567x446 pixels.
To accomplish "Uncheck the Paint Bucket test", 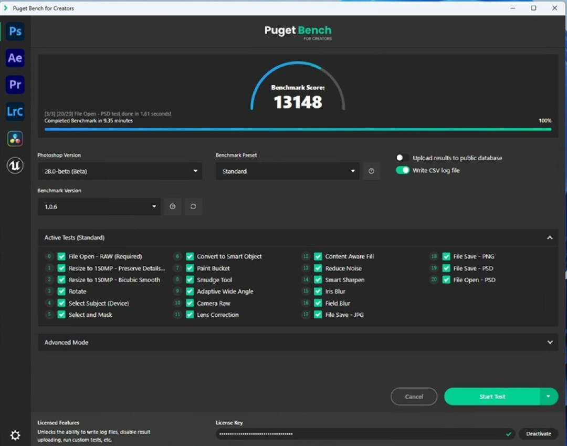I will click(190, 268).
